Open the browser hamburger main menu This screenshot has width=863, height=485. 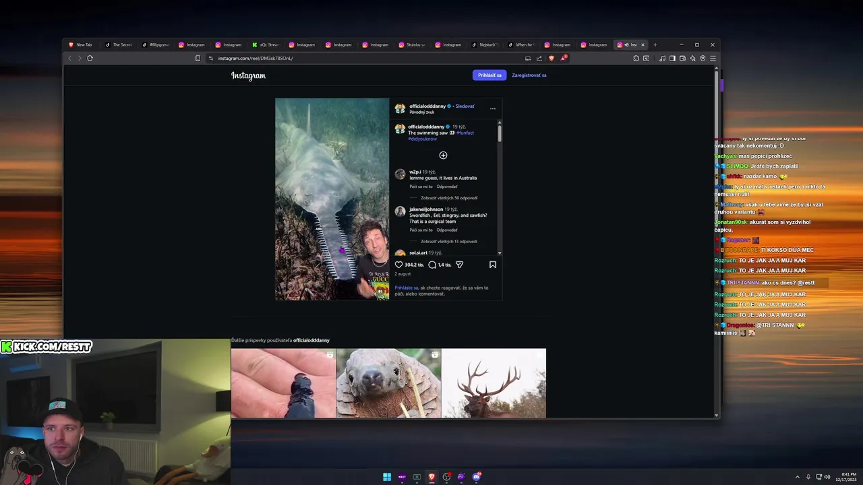point(713,58)
